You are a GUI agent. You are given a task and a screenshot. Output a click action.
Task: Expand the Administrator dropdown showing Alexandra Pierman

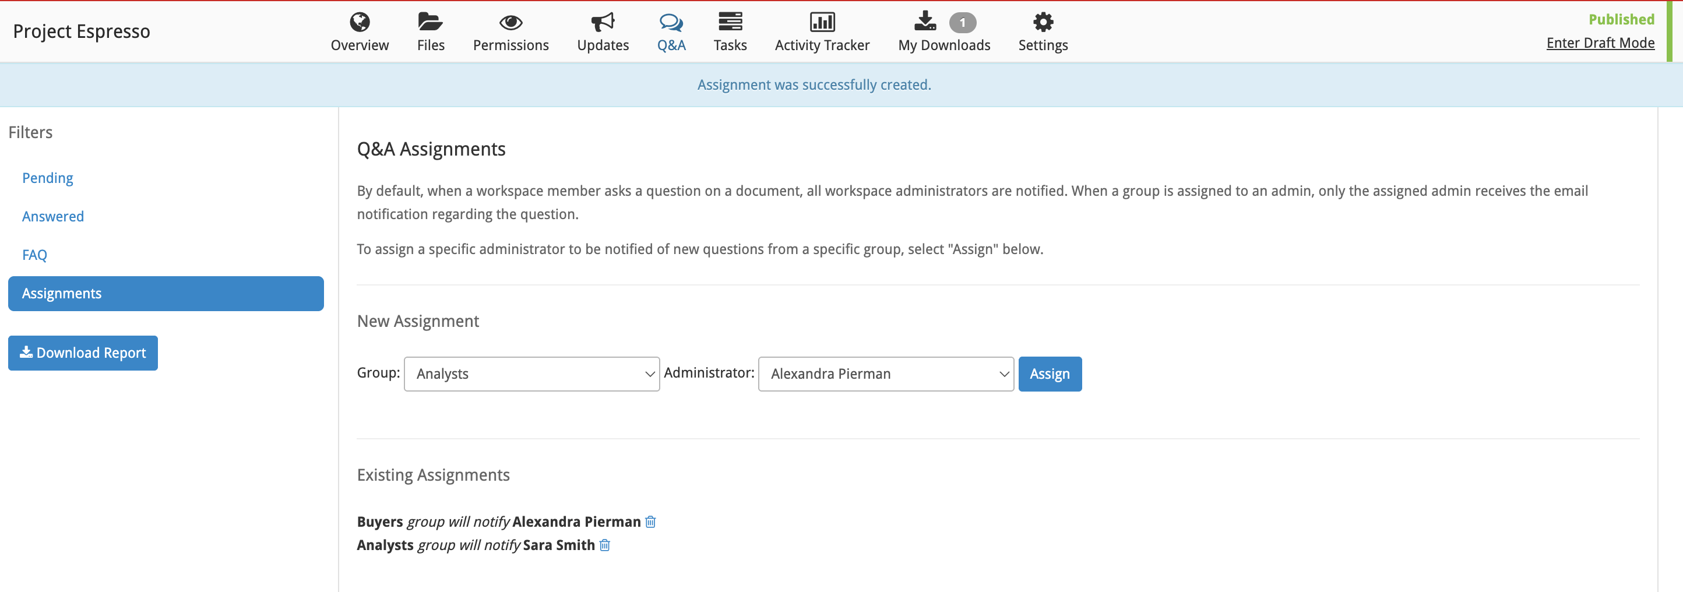(x=886, y=373)
